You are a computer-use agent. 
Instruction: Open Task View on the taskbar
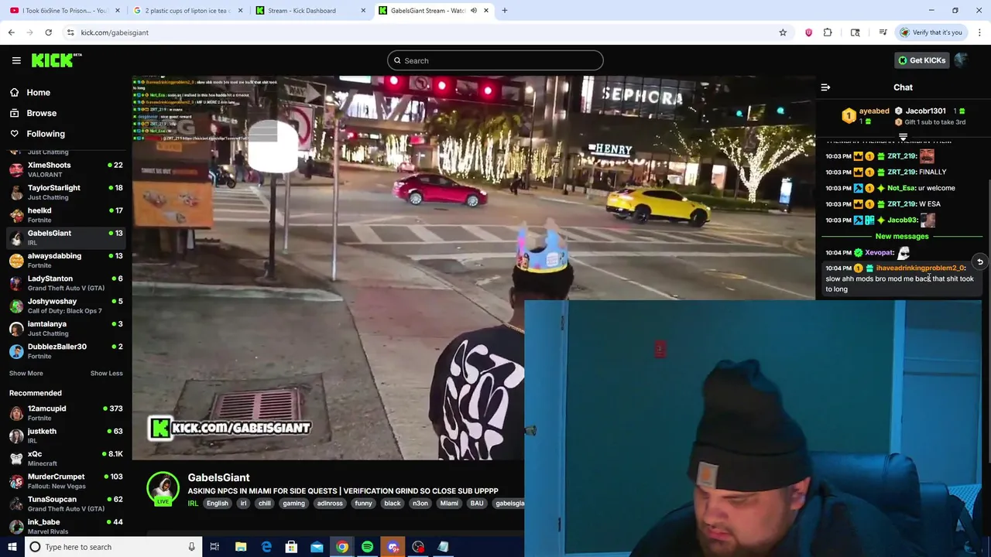coord(214,547)
